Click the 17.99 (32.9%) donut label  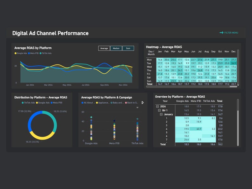tap(24, 111)
